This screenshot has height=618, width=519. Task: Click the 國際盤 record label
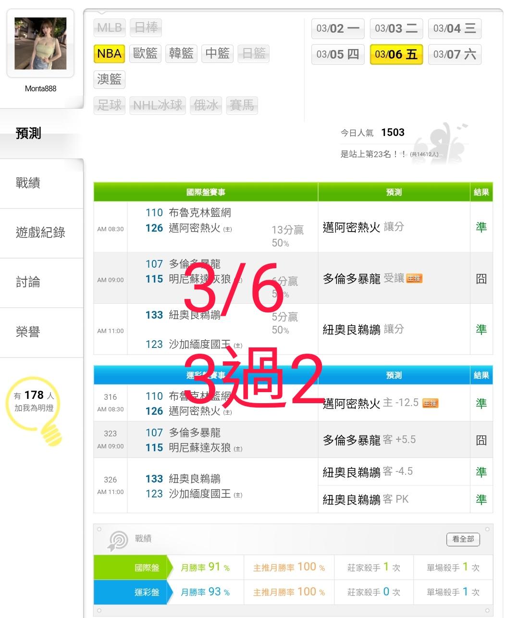tap(147, 568)
